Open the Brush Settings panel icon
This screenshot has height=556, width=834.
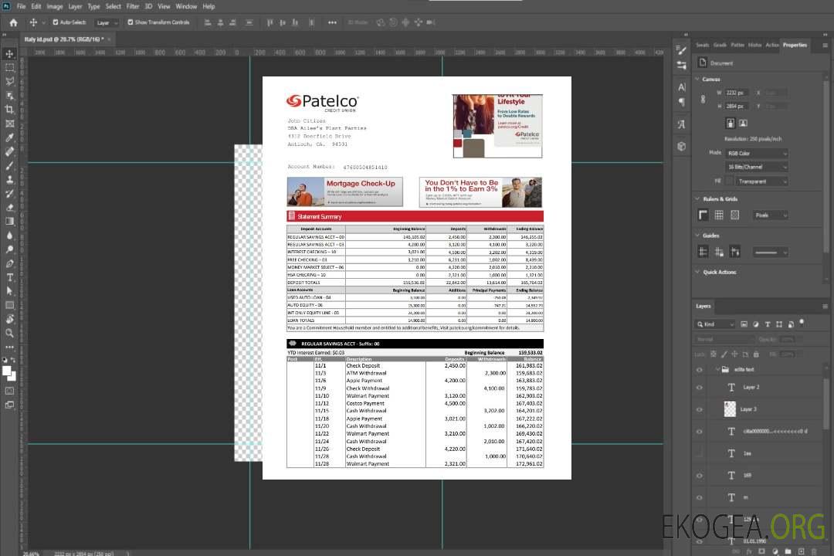682,50
